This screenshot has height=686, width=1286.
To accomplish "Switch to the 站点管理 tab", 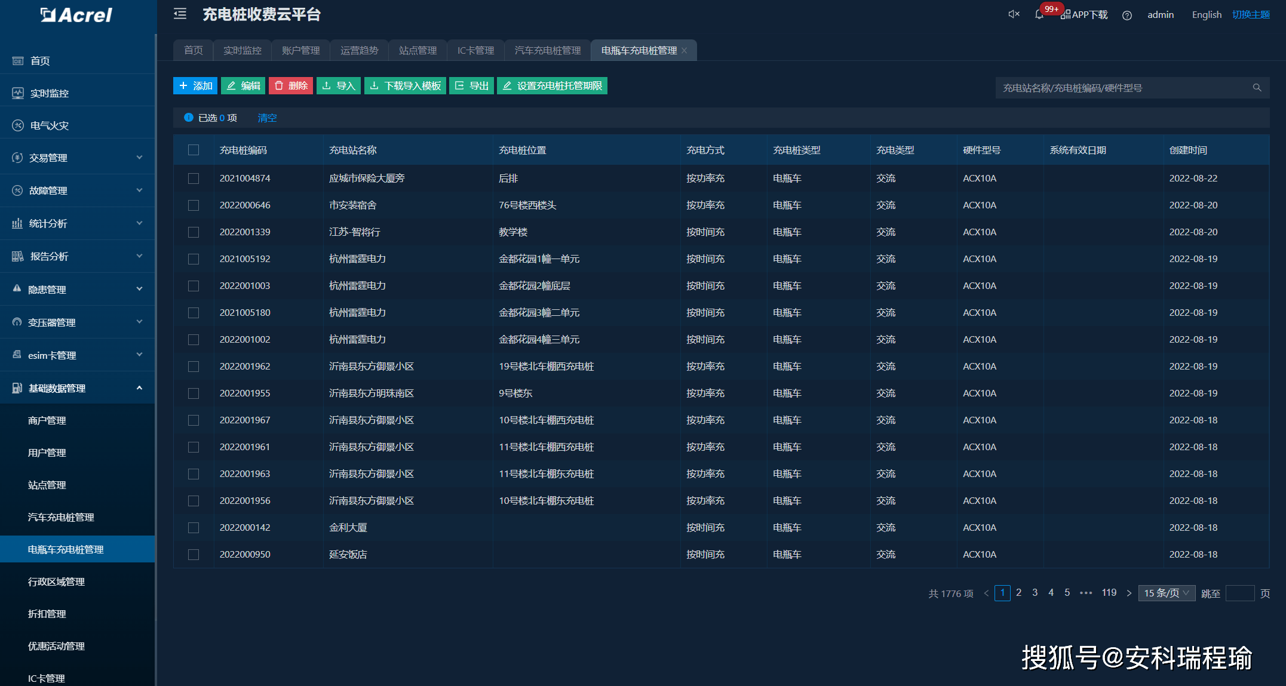I will tap(418, 51).
